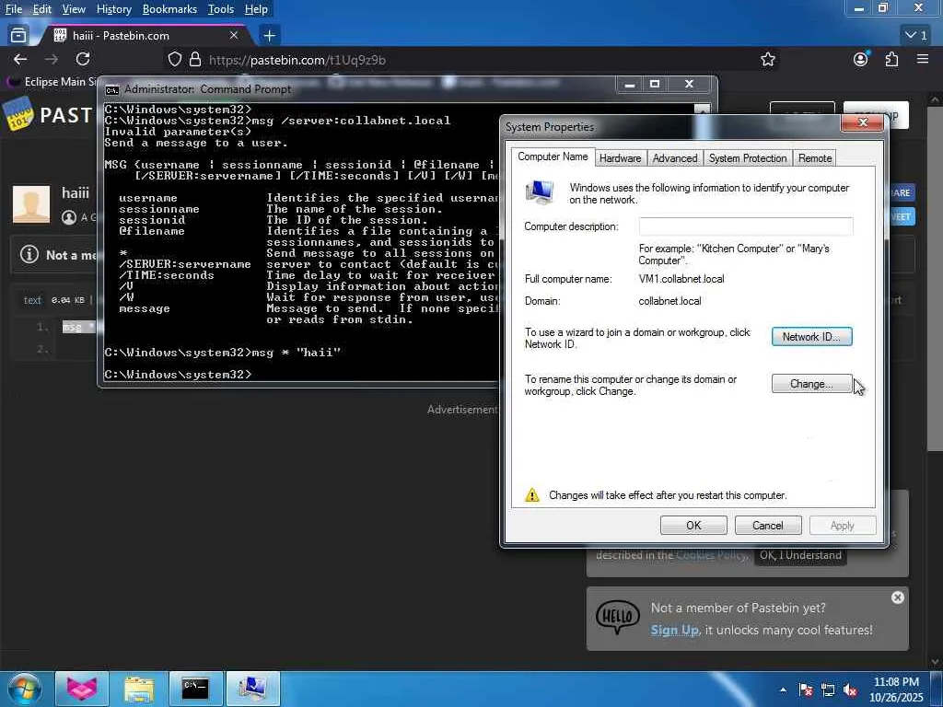Click the Pastebin logo icon
Screen dimensions: 943x707
click(x=18, y=114)
